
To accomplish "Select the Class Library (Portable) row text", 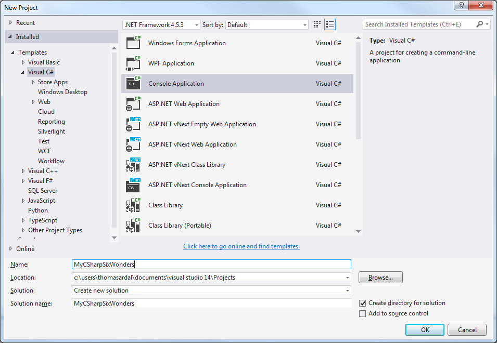I will tap(180, 226).
